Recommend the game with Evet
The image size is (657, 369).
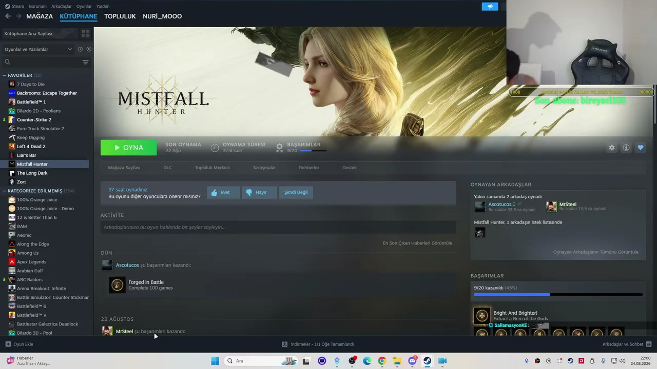[223, 192]
